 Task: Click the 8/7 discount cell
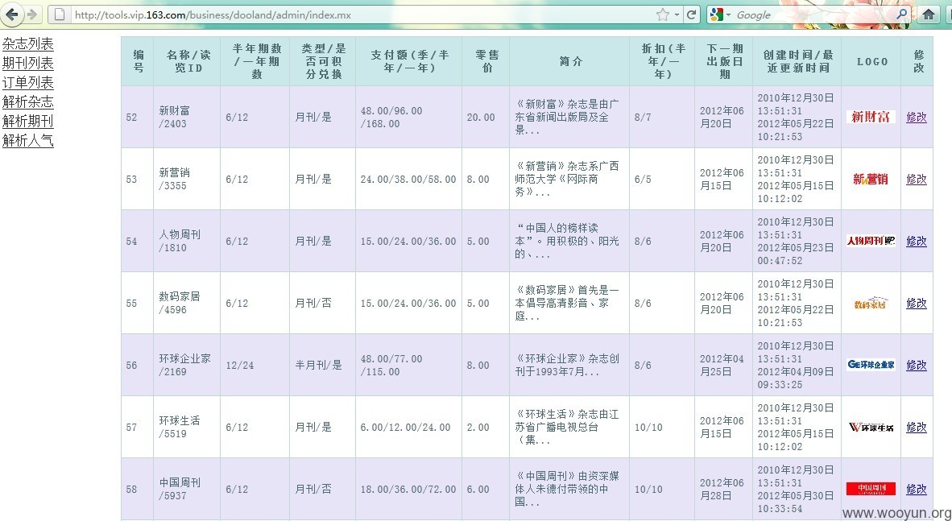662,117
